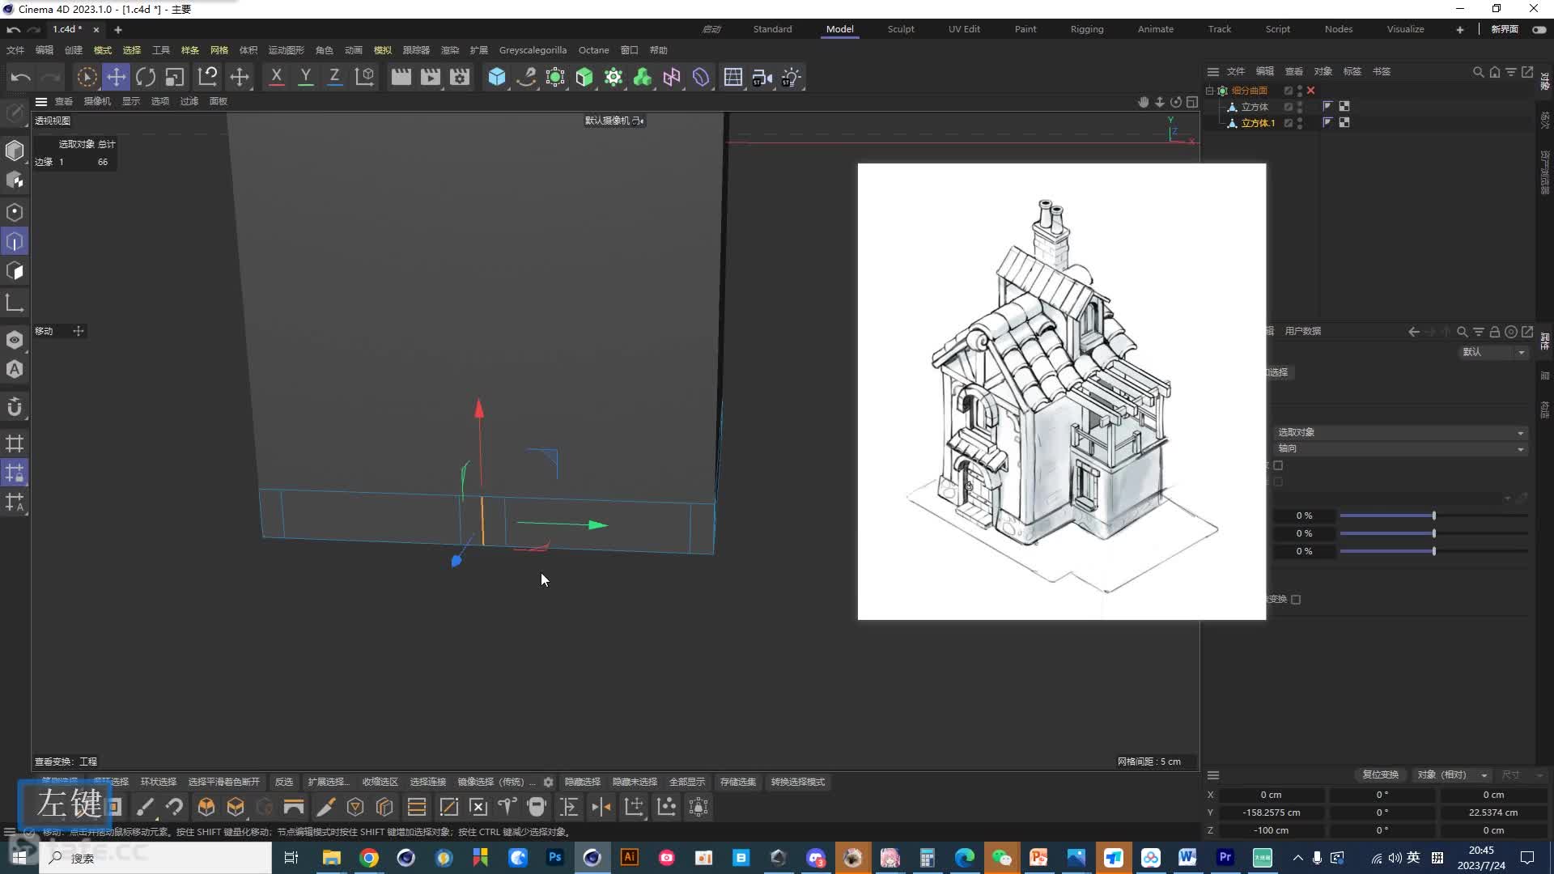
Task: Click the 网格 menu in top bar
Action: [219, 50]
